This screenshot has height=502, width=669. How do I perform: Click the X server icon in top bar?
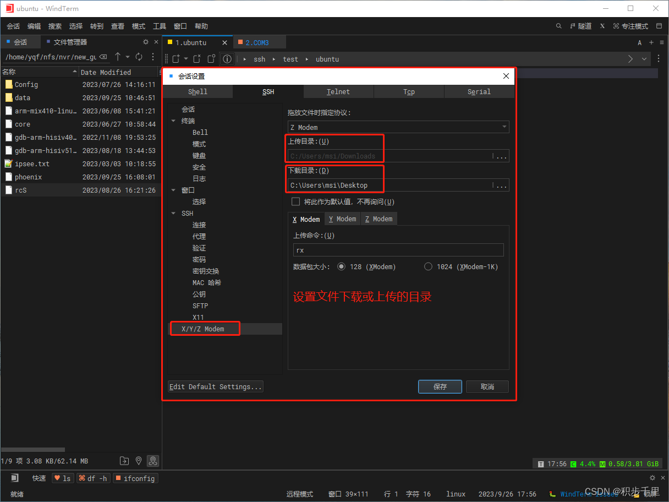tap(602, 26)
